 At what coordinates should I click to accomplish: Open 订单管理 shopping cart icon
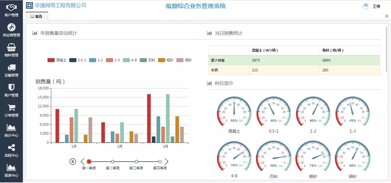[11, 108]
